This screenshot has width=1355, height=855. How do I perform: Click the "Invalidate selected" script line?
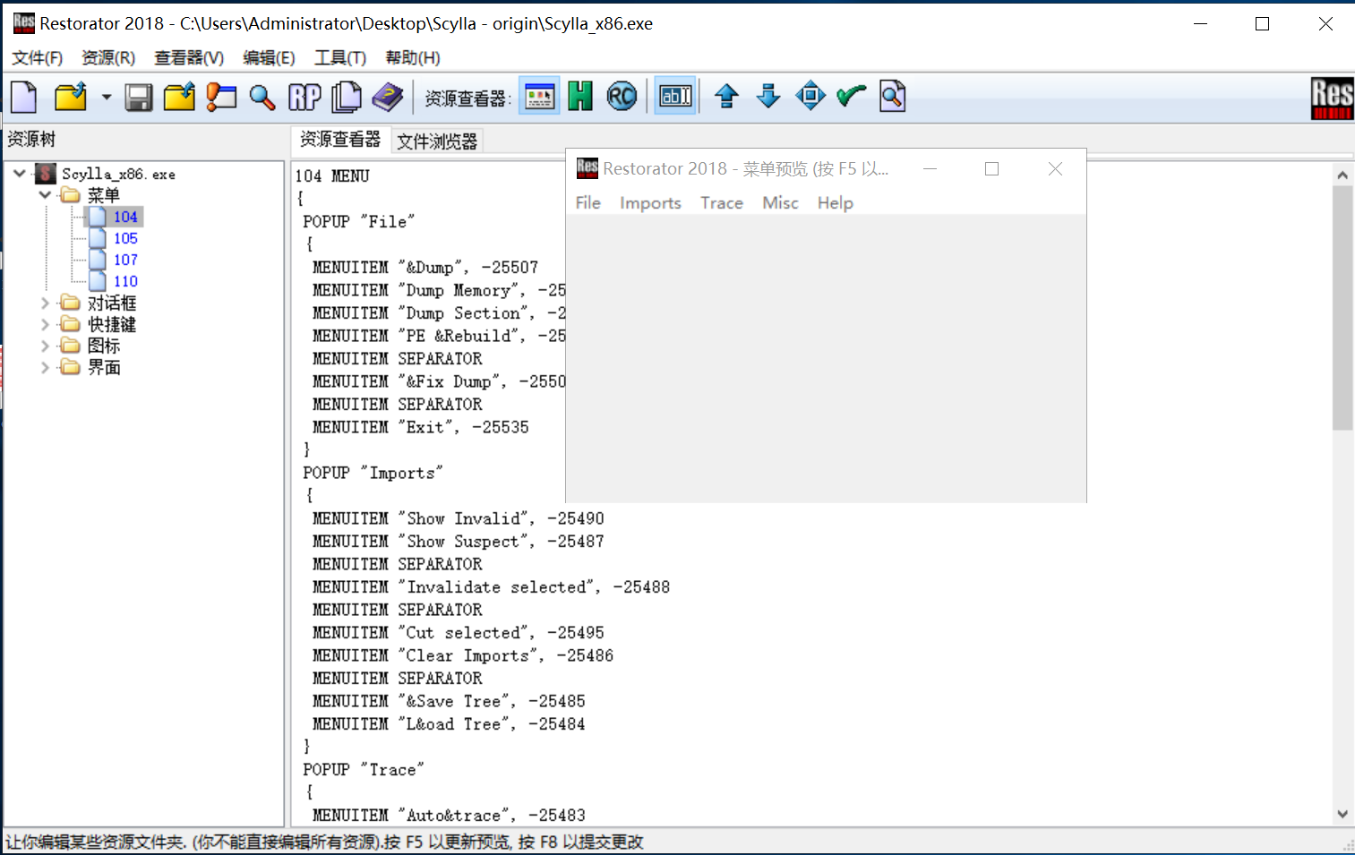[x=491, y=587]
